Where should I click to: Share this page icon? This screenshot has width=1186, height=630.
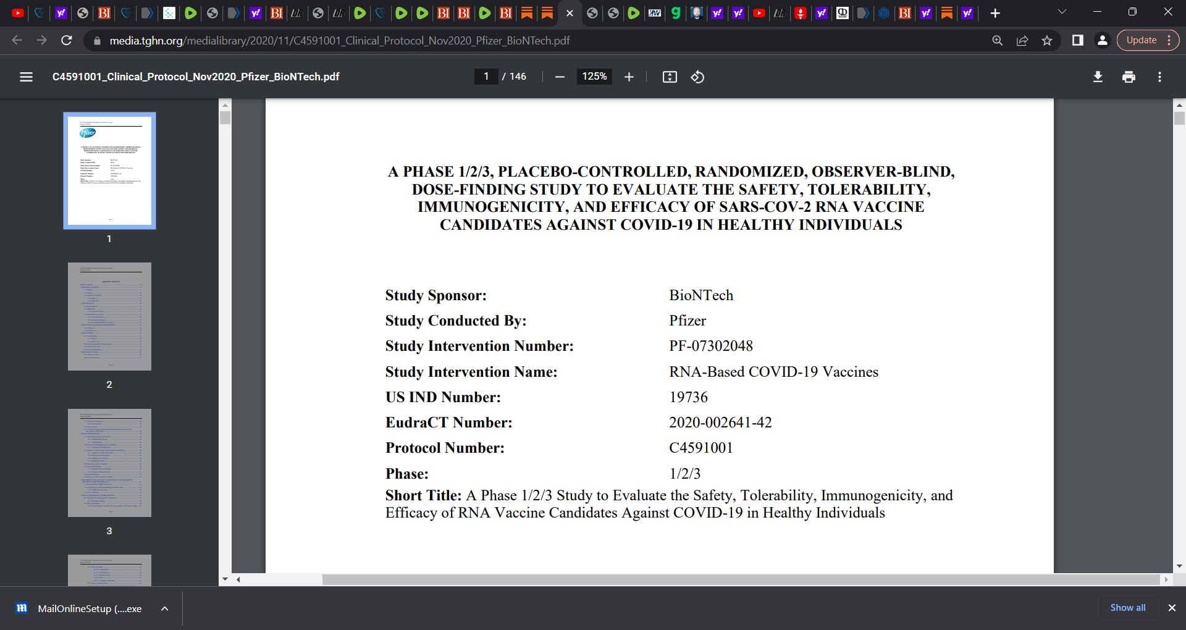coord(1022,40)
